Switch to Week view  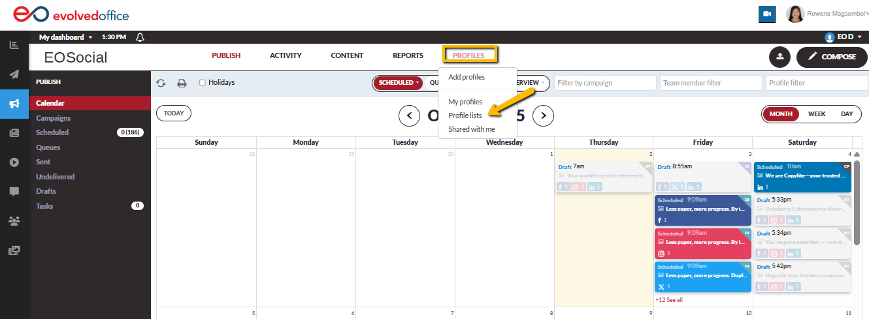point(817,114)
